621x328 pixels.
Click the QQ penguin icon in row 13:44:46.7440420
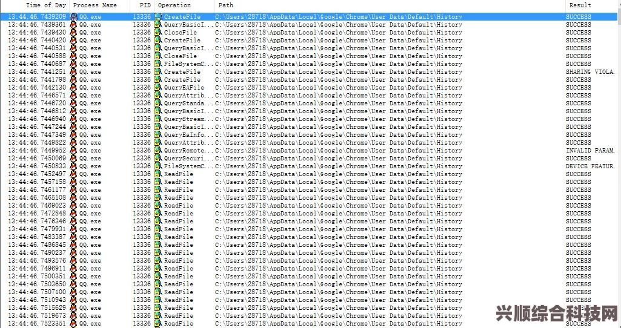tap(73, 41)
